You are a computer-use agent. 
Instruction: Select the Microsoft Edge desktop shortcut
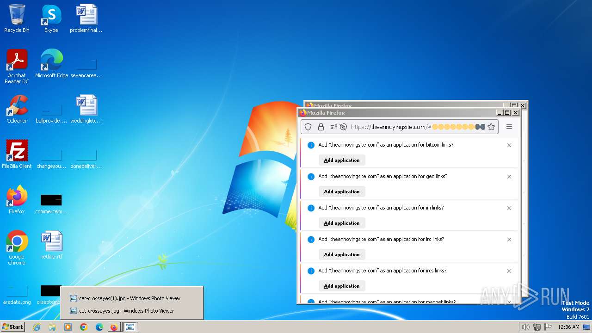pos(51,64)
